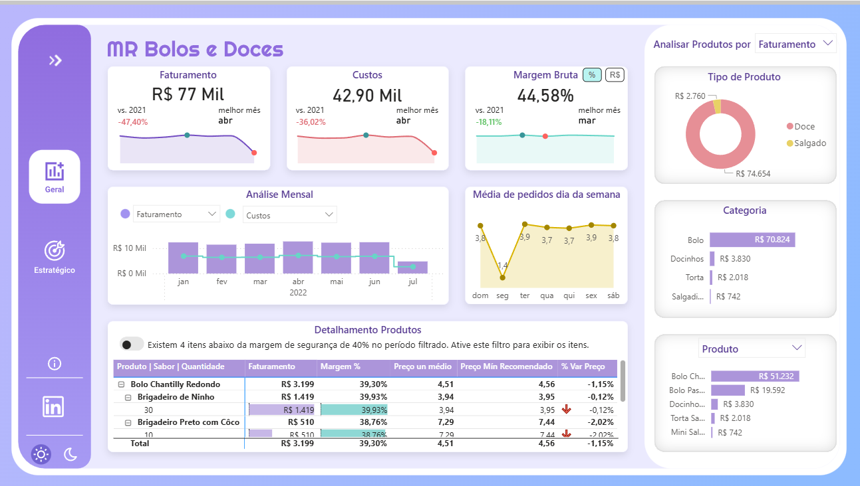Click the Doce legend color swatch
Image resolution: width=860 pixels, height=486 pixels.
[789, 126]
